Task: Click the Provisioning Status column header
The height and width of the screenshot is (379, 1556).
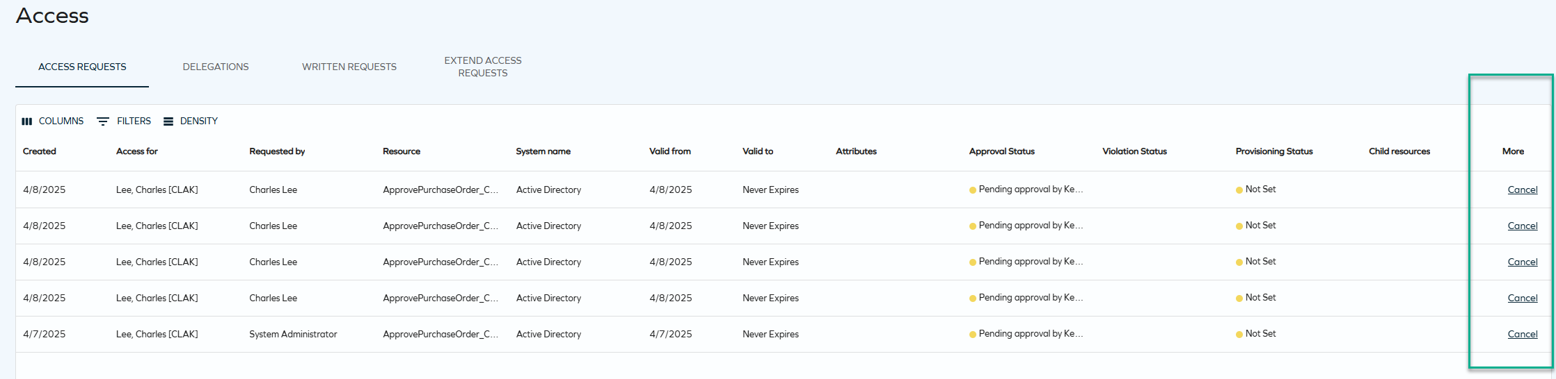Action: [x=1274, y=151]
